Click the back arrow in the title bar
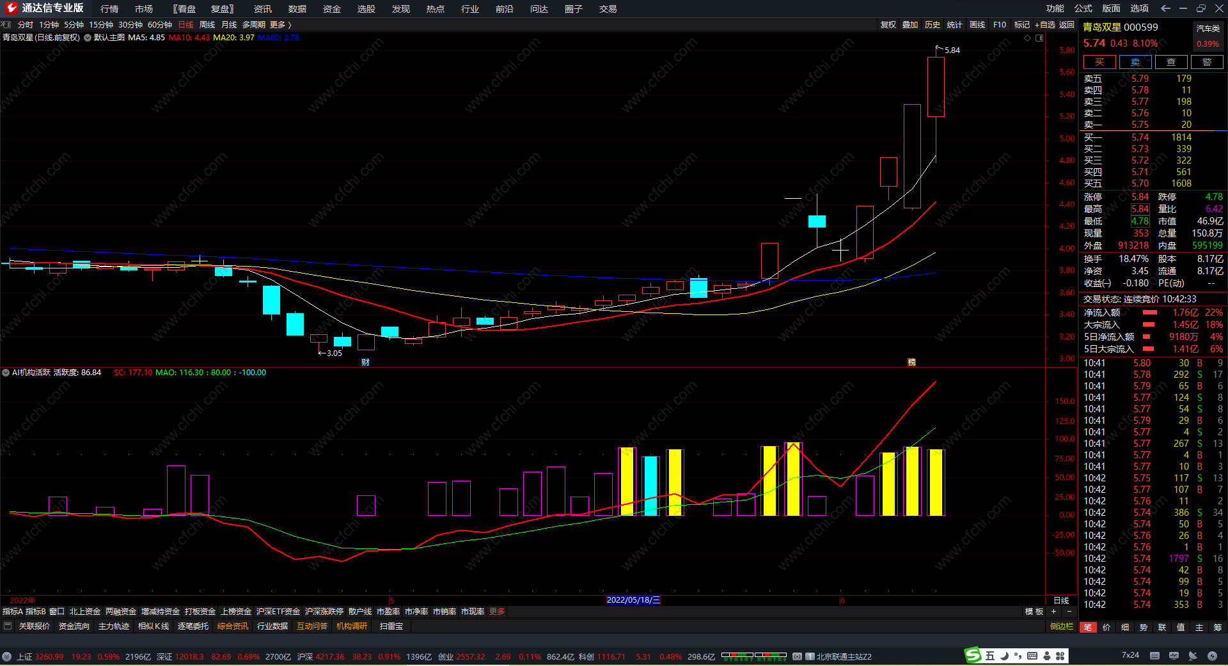Viewport: 1228px width, 666px height. (x=1165, y=8)
